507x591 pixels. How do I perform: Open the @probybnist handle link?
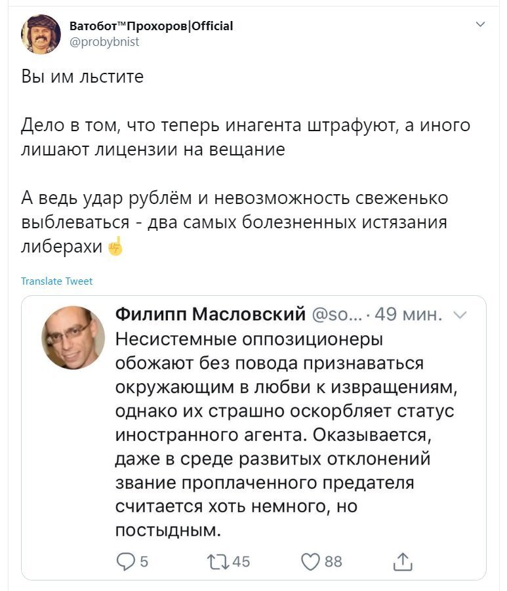coord(104,41)
